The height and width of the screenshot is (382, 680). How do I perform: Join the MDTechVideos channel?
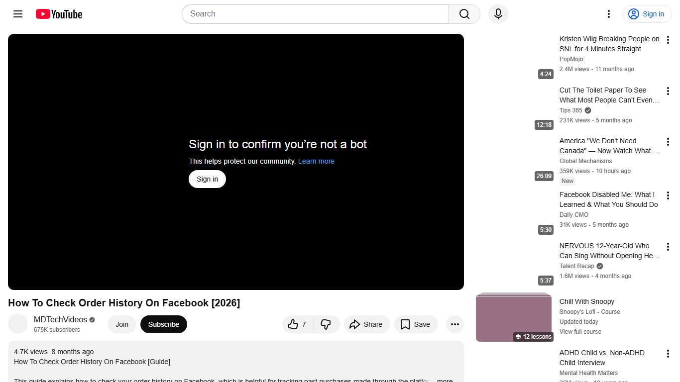(121, 324)
